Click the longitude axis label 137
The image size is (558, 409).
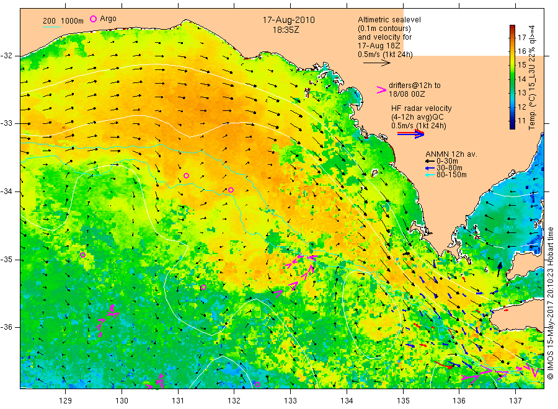pos(515,401)
